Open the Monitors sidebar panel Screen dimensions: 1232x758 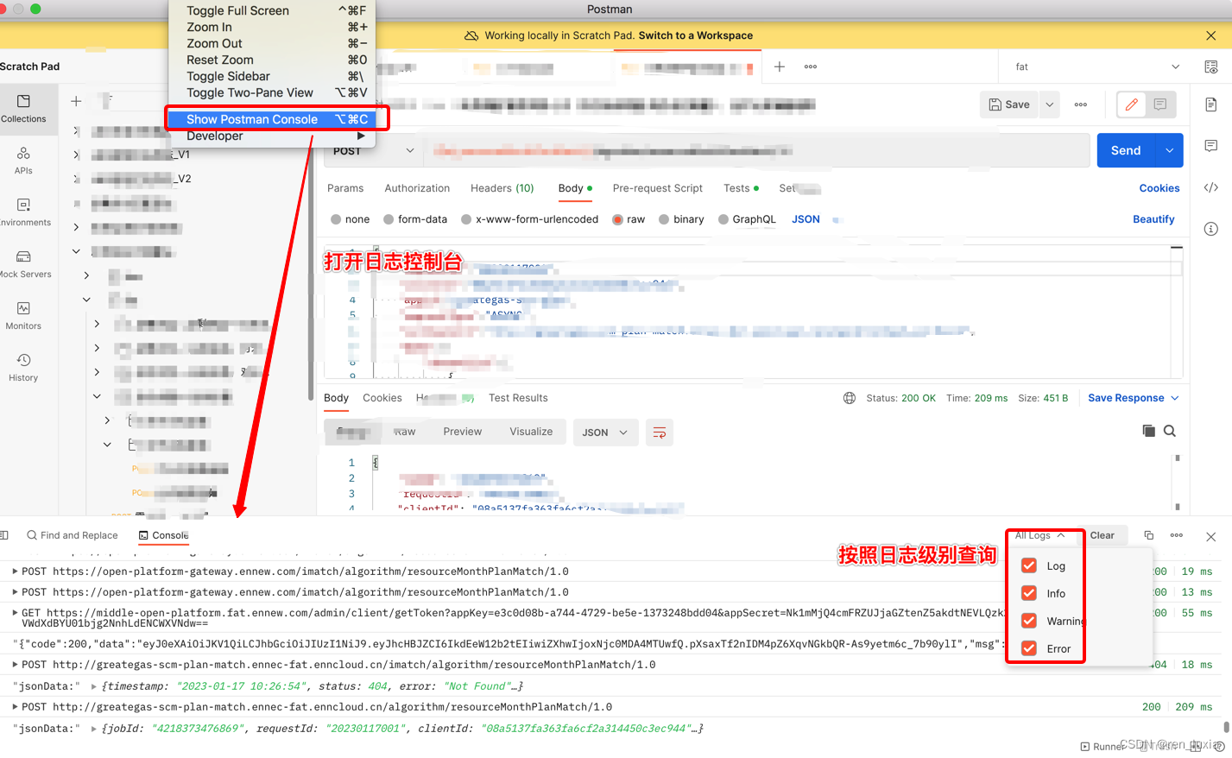tap(23, 316)
